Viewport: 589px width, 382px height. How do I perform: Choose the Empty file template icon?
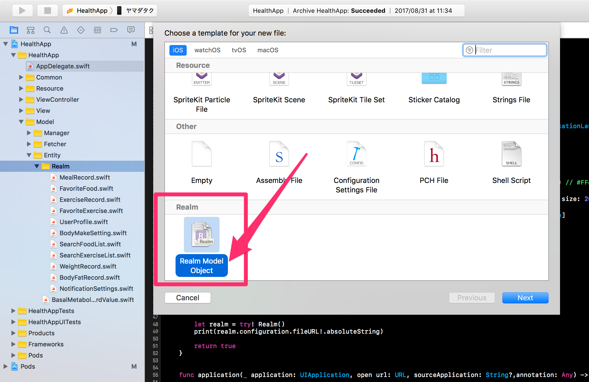click(202, 153)
